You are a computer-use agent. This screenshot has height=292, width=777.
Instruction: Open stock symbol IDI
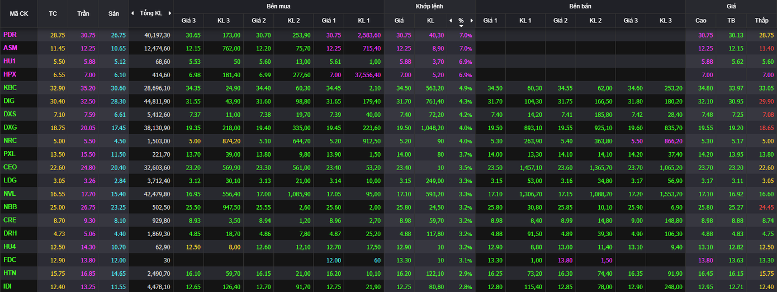pos(8,286)
